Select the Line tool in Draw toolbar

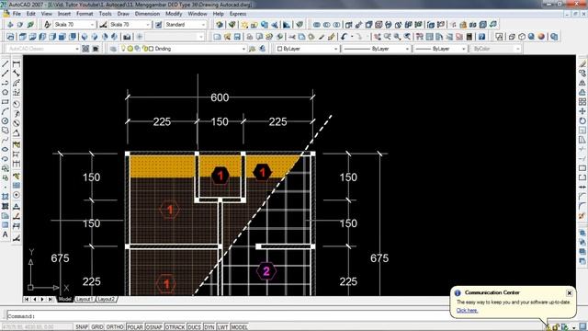click(x=6, y=64)
